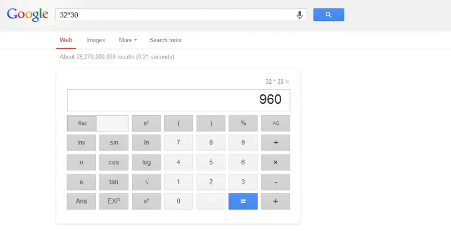Click the x factorial key
This screenshot has height=231, width=451.
click(x=147, y=123)
